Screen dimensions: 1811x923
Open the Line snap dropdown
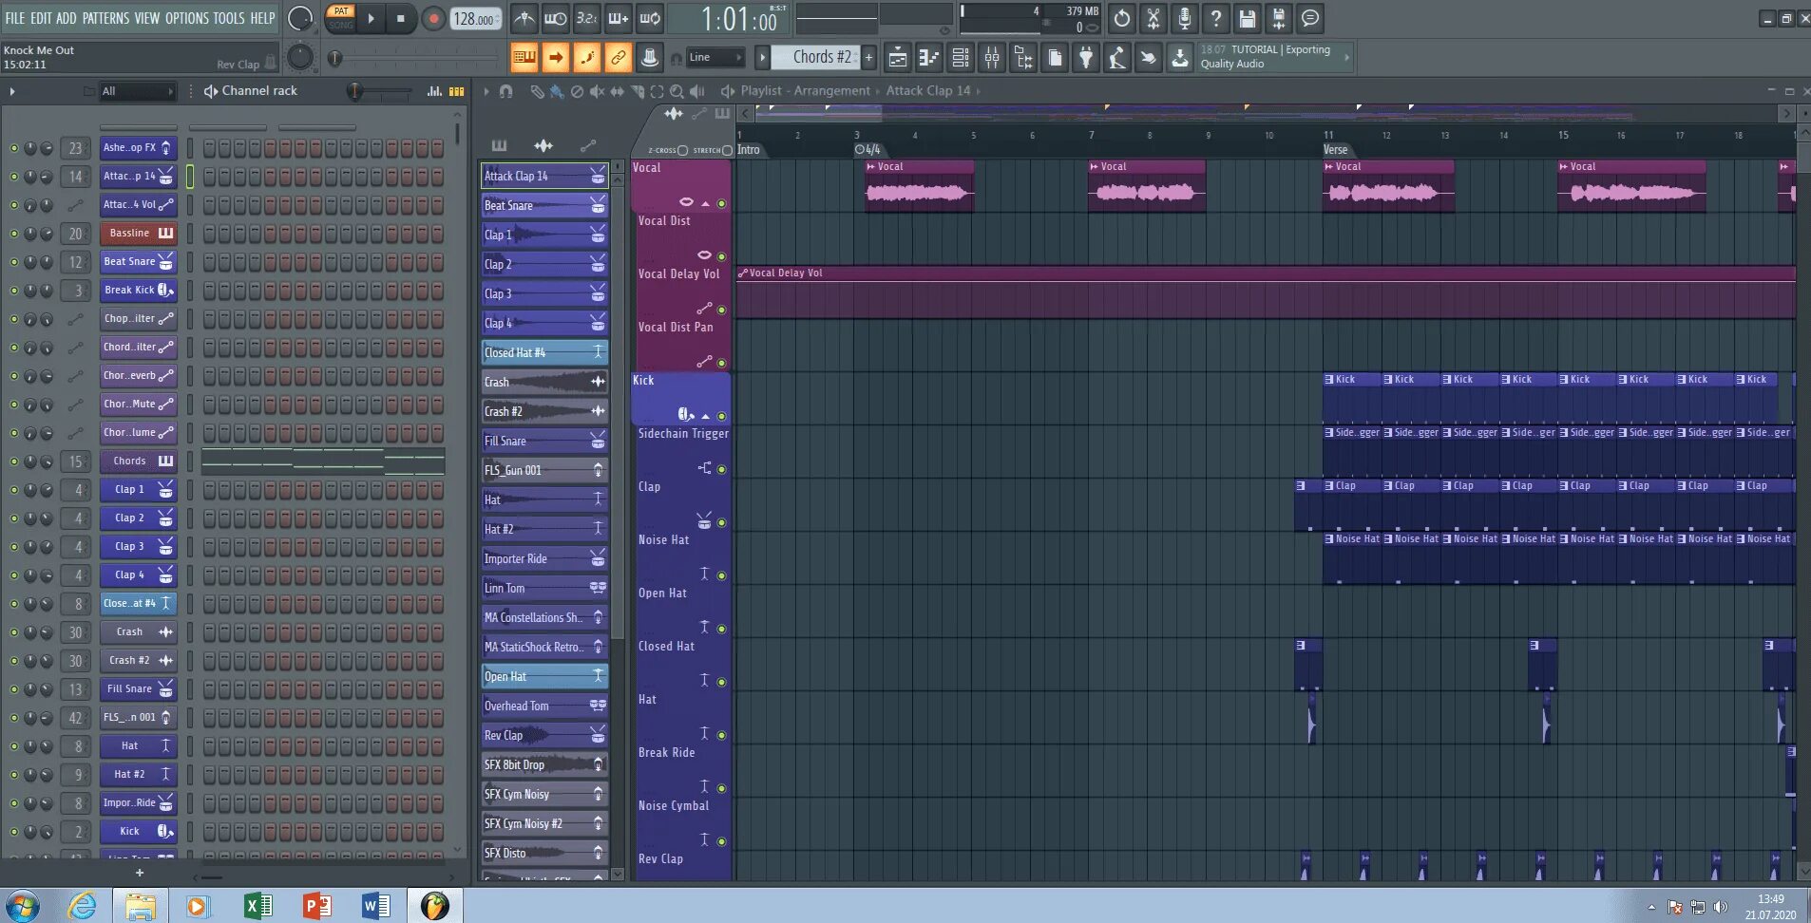point(715,58)
